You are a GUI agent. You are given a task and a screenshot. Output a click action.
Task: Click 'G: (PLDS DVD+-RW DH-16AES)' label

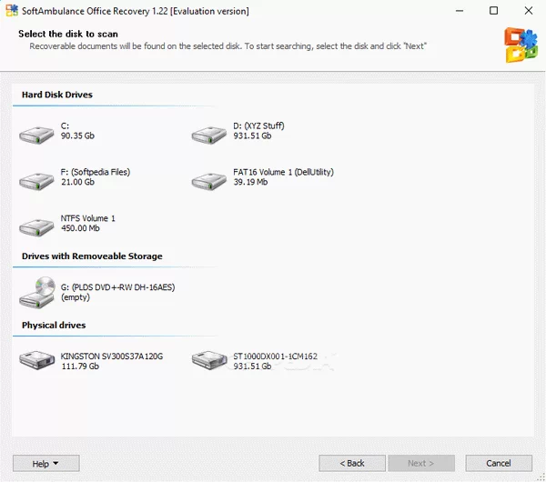click(x=117, y=287)
